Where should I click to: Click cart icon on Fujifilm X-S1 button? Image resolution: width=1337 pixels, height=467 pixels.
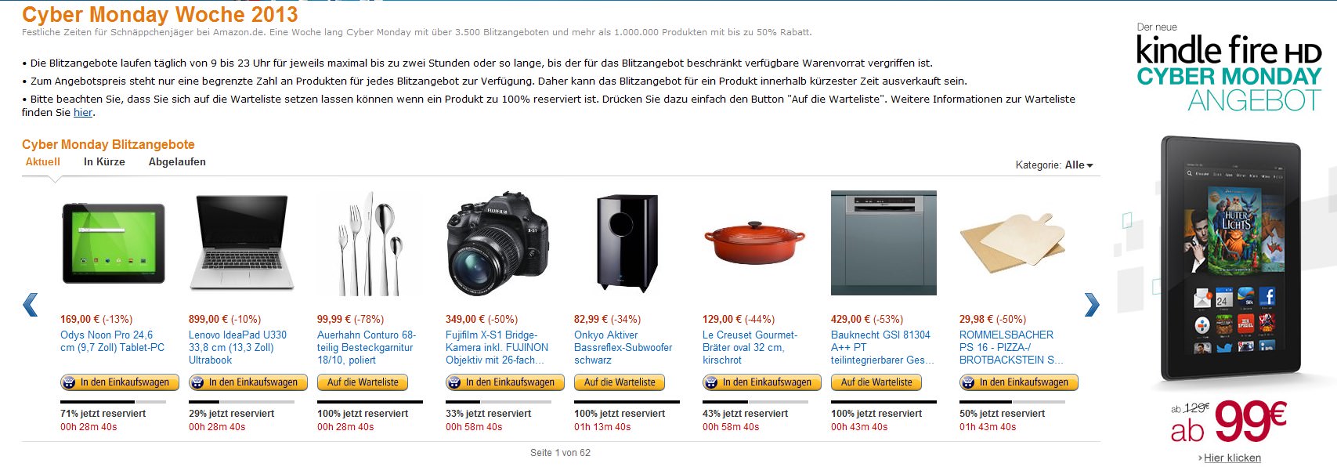[x=454, y=382]
